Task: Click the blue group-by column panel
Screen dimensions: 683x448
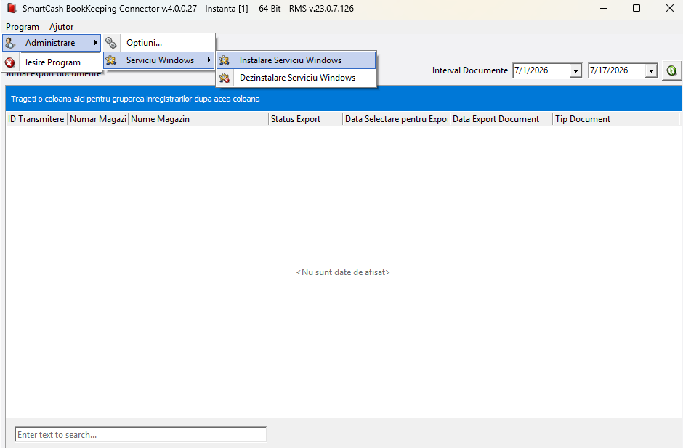Action: (x=343, y=99)
